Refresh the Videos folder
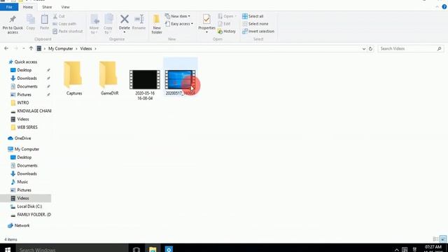 pyautogui.click(x=370, y=48)
